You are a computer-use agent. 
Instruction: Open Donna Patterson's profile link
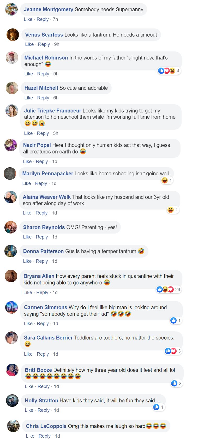coord(43,251)
